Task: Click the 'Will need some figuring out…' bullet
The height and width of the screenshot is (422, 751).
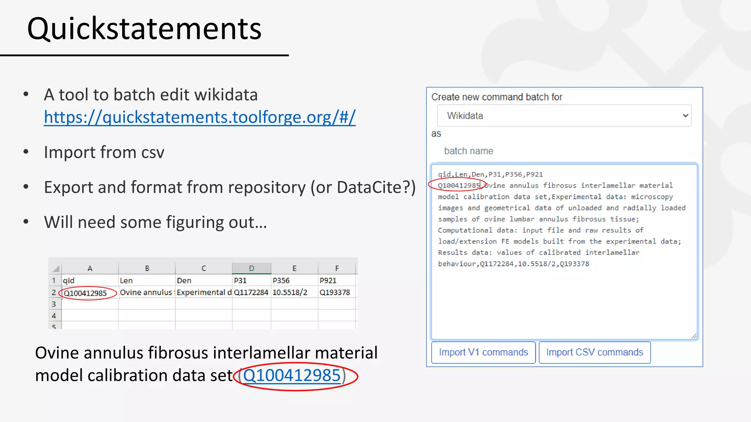Action: point(155,222)
